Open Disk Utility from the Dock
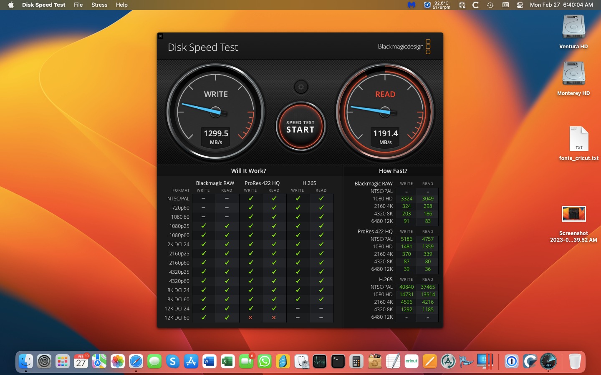 coord(301,361)
